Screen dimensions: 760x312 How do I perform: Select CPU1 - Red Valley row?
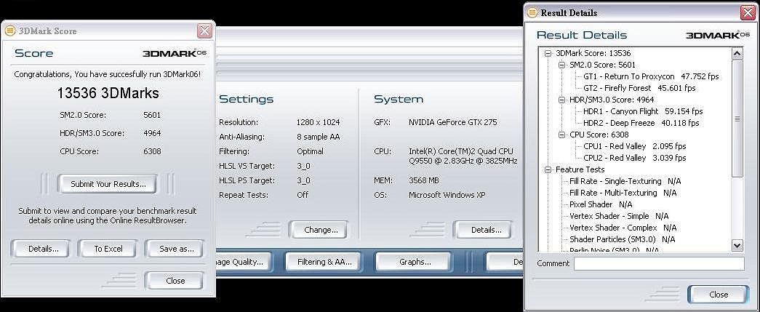(x=634, y=146)
